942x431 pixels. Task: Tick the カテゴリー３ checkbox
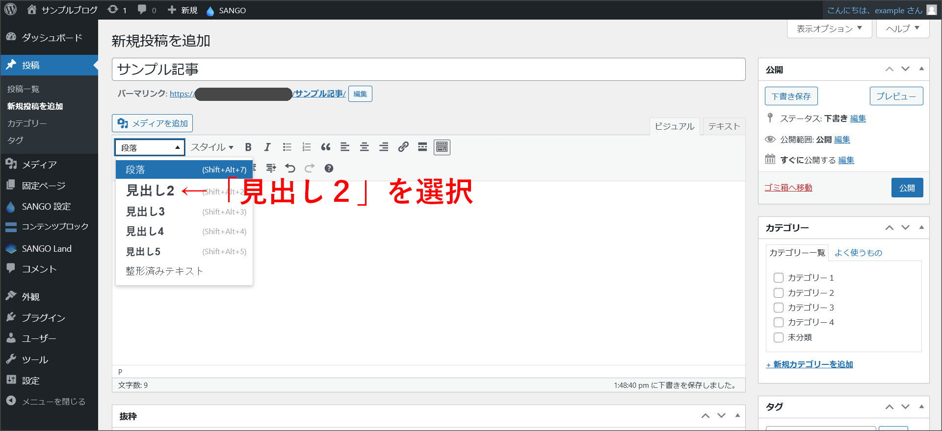pos(778,308)
